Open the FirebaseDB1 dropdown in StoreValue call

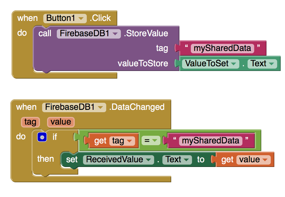[x=89, y=34]
